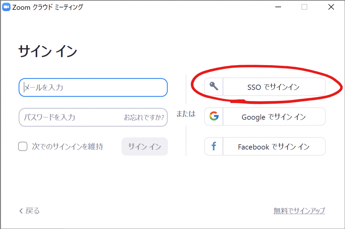Click the Zoom camera icon in title bar
This screenshot has height=229, width=345.
[x=6, y=7]
